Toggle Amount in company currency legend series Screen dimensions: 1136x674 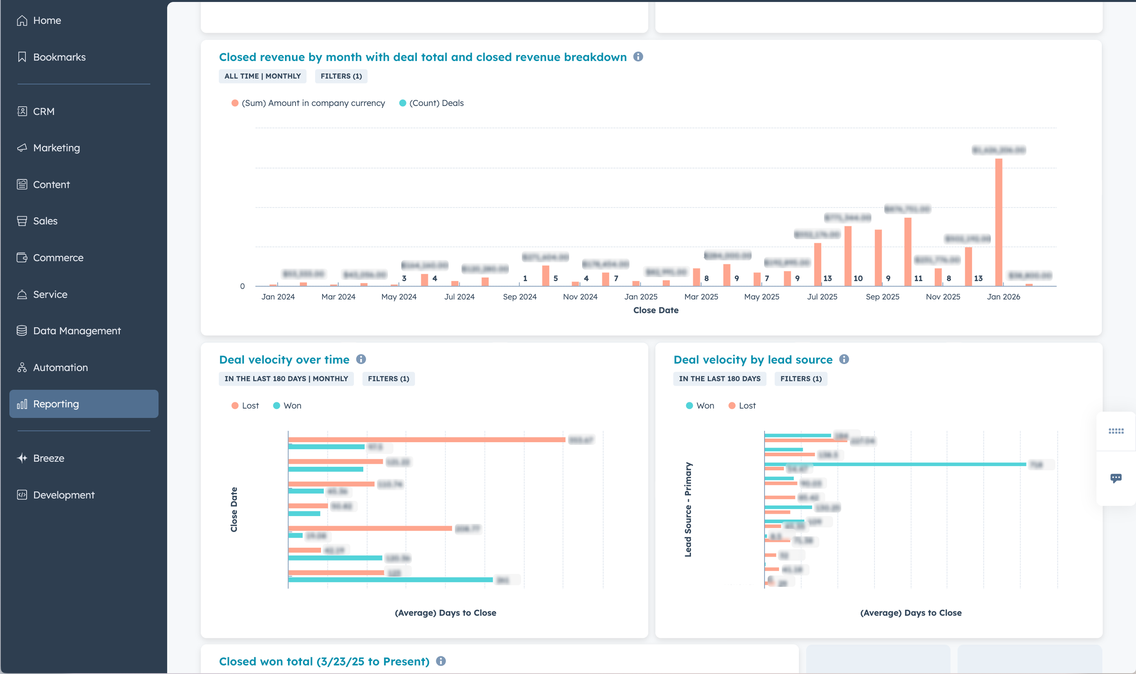tap(313, 103)
